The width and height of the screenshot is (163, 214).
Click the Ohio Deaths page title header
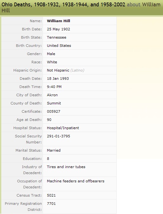click(81, 7)
